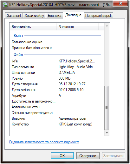
Task: Select the Розмір 308 МБ row
Action: (x=57, y=78)
